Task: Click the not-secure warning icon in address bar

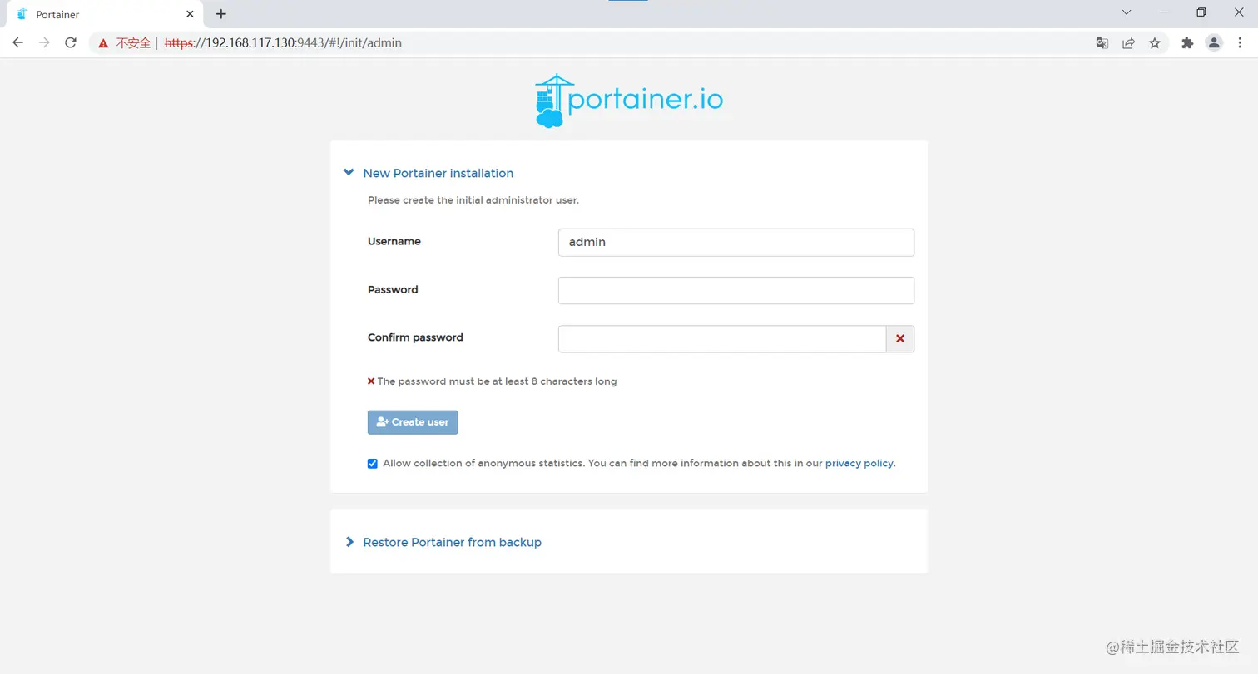Action: (103, 43)
